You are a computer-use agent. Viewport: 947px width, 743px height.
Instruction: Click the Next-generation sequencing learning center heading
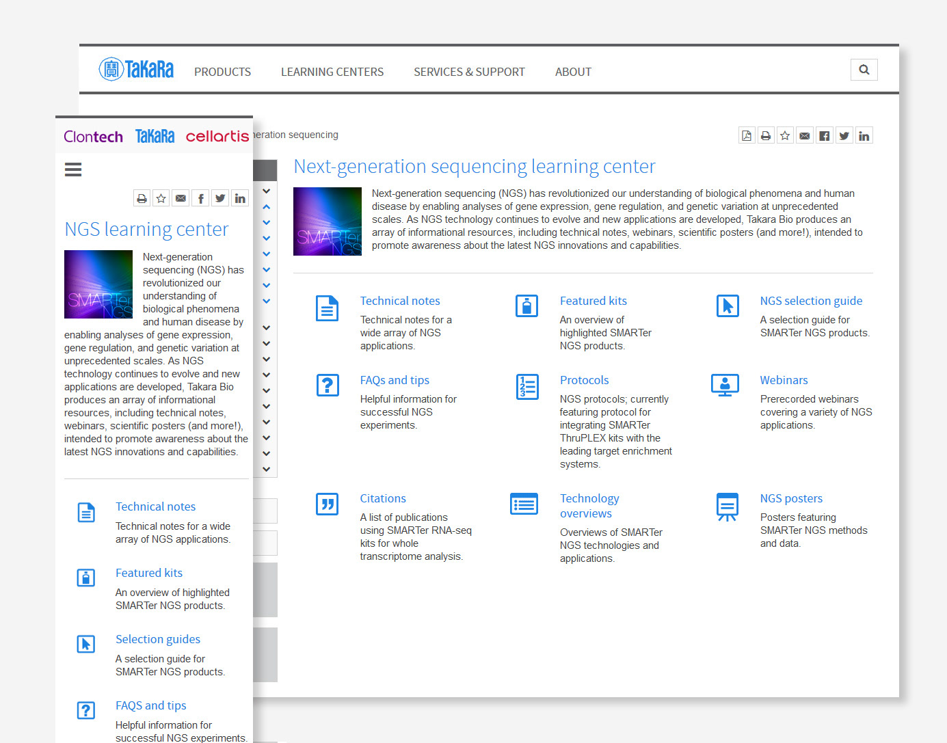click(475, 166)
